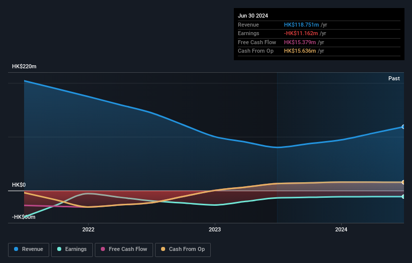Select the 2024 x-axis label

(x=341, y=229)
